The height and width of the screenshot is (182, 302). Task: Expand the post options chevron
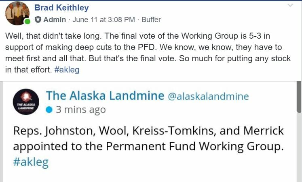[x=290, y=5]
